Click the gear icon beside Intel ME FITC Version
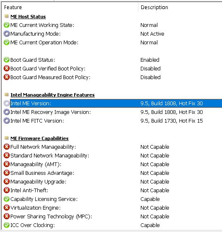Screen dimensions: 222x232 coord(7,121)
